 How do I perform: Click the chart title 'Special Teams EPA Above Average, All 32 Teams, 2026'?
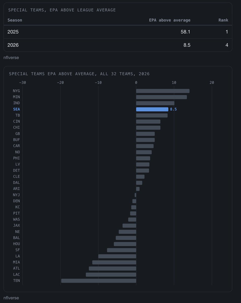(x=79, y=74)
